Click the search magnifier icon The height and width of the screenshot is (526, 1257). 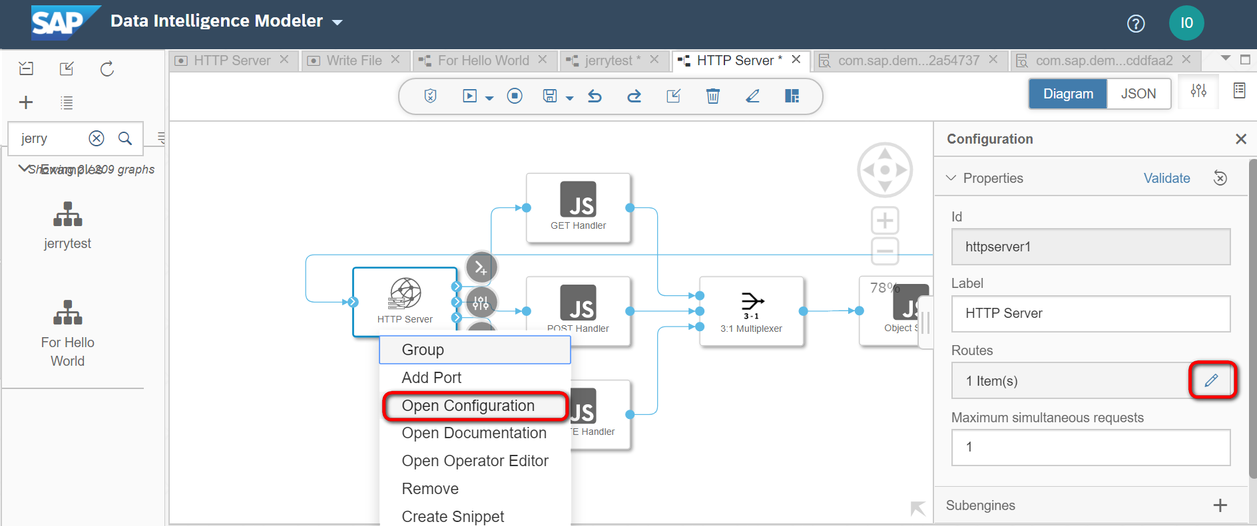tap(125, 138)
